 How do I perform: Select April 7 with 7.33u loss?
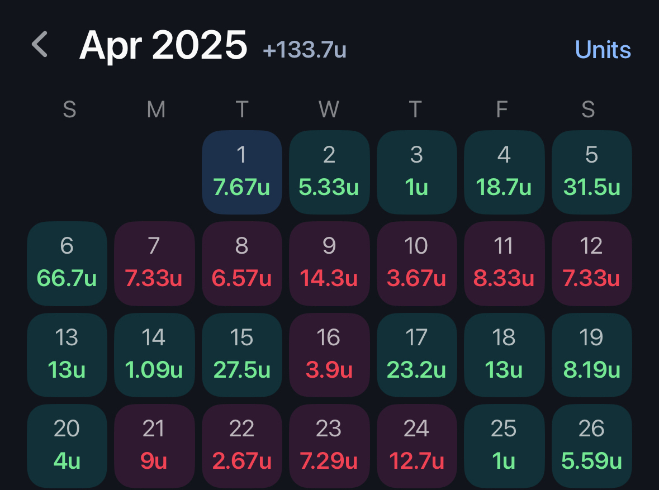tap(154, 263)
